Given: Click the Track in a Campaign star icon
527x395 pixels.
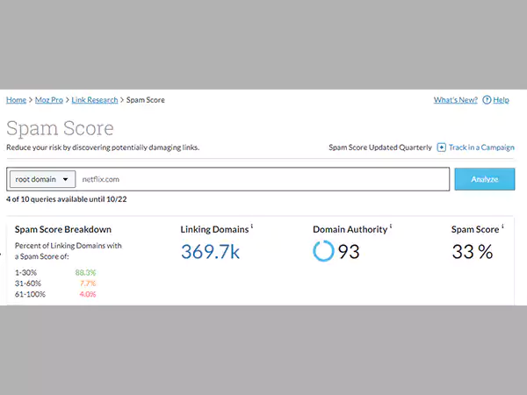Looking at the screenshot, I should (442, 147).
